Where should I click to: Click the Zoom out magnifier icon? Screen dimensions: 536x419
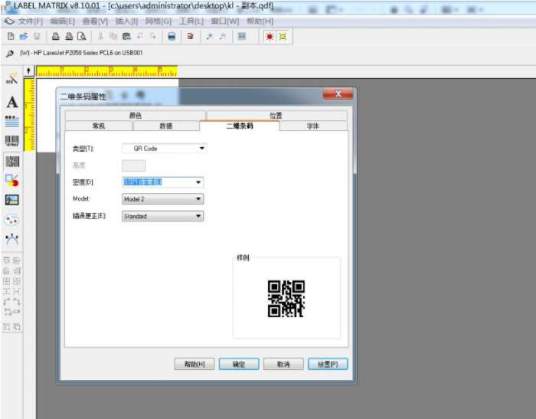[223, 36]
